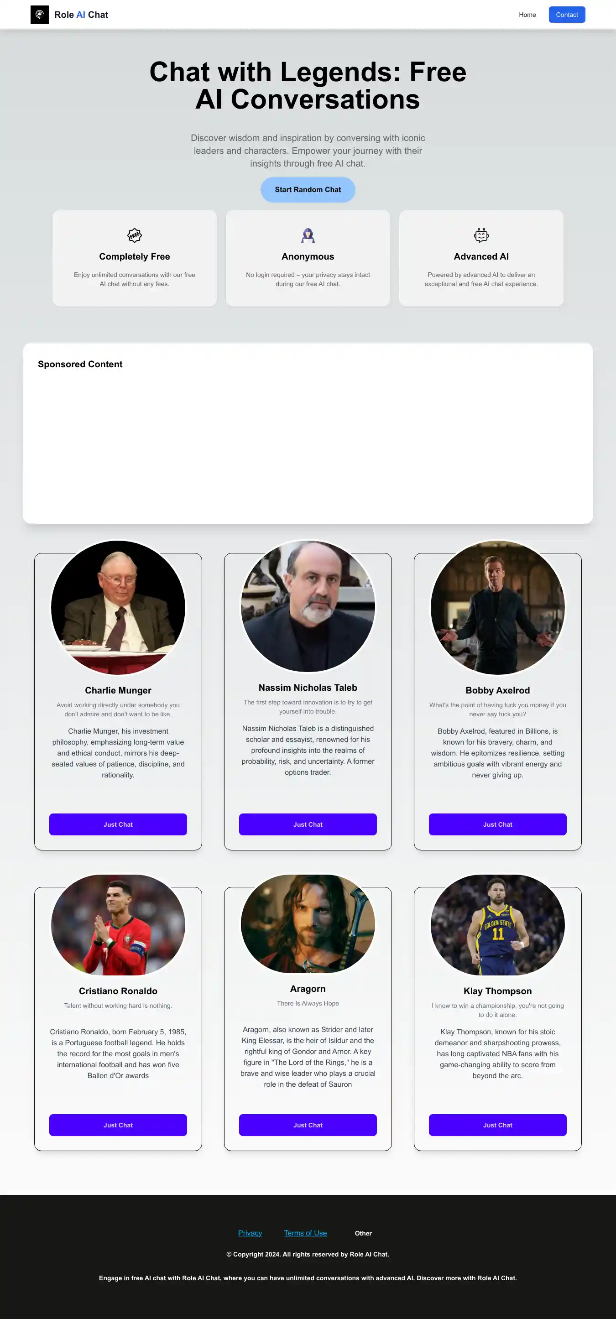Click the Contact button in header

[x=567, y=14]
